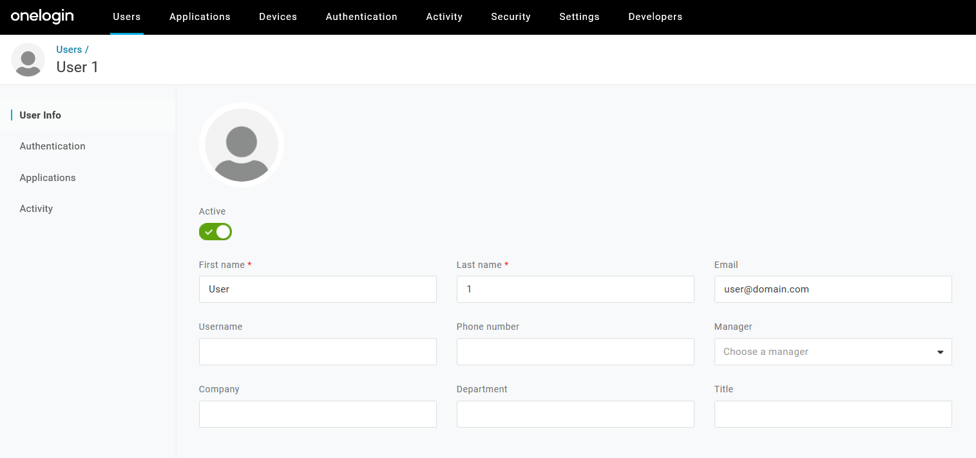Select Applications in the left sidebar
Screen dimensions: 976x458
point(47,177)
